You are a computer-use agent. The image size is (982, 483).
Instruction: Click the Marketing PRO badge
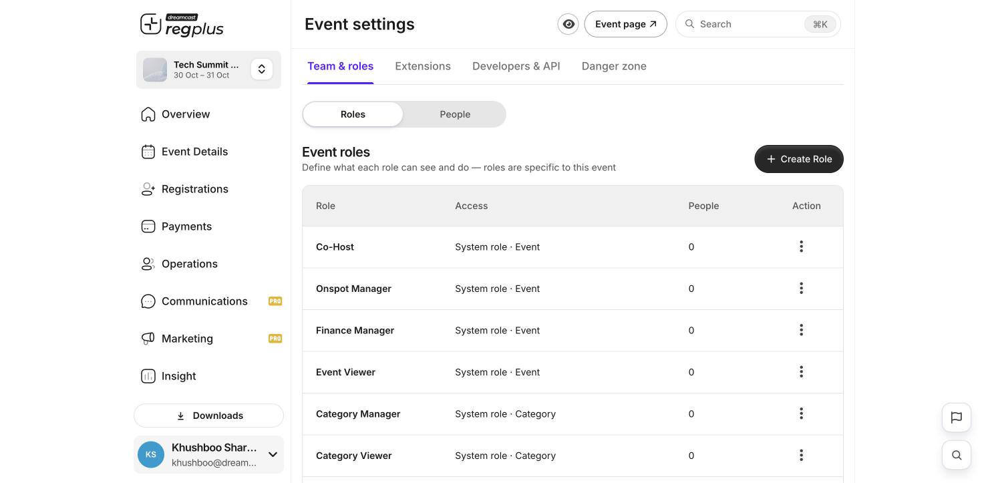275,339
